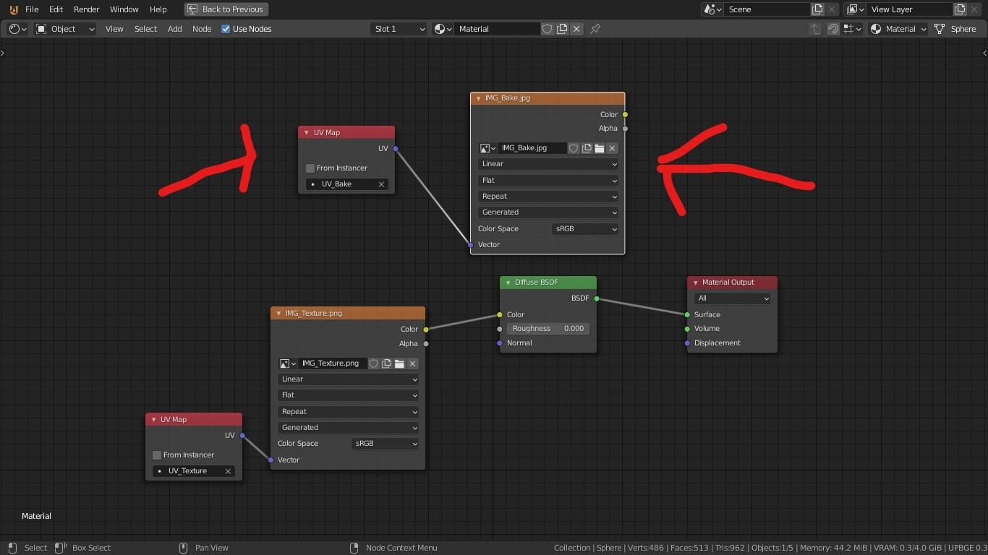Clear the UV_Texture map field

click(228, 471)
